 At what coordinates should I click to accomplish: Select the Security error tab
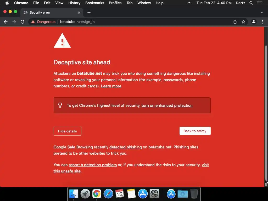(52, 13)
